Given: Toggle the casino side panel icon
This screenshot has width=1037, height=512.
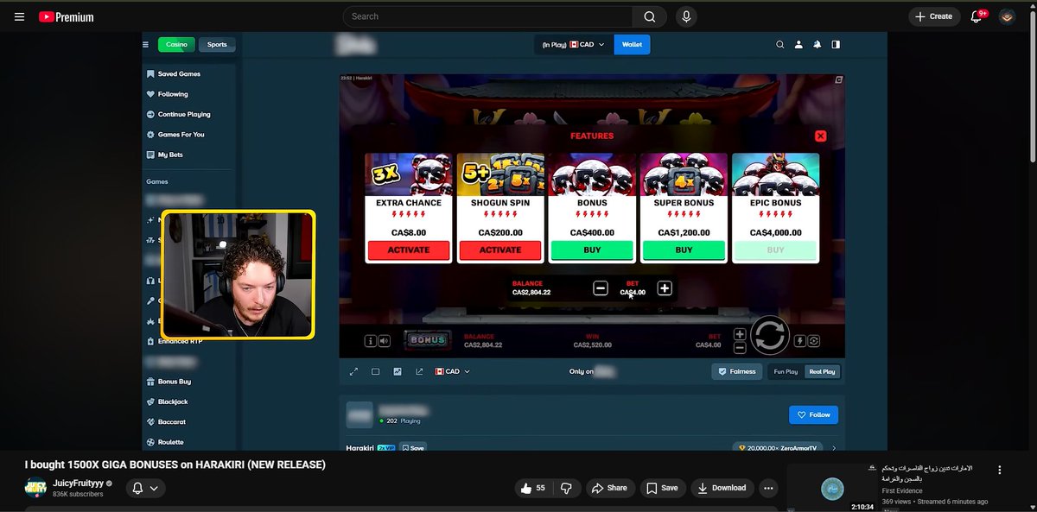Looking at the screenshot, I should tap(836, 44).
